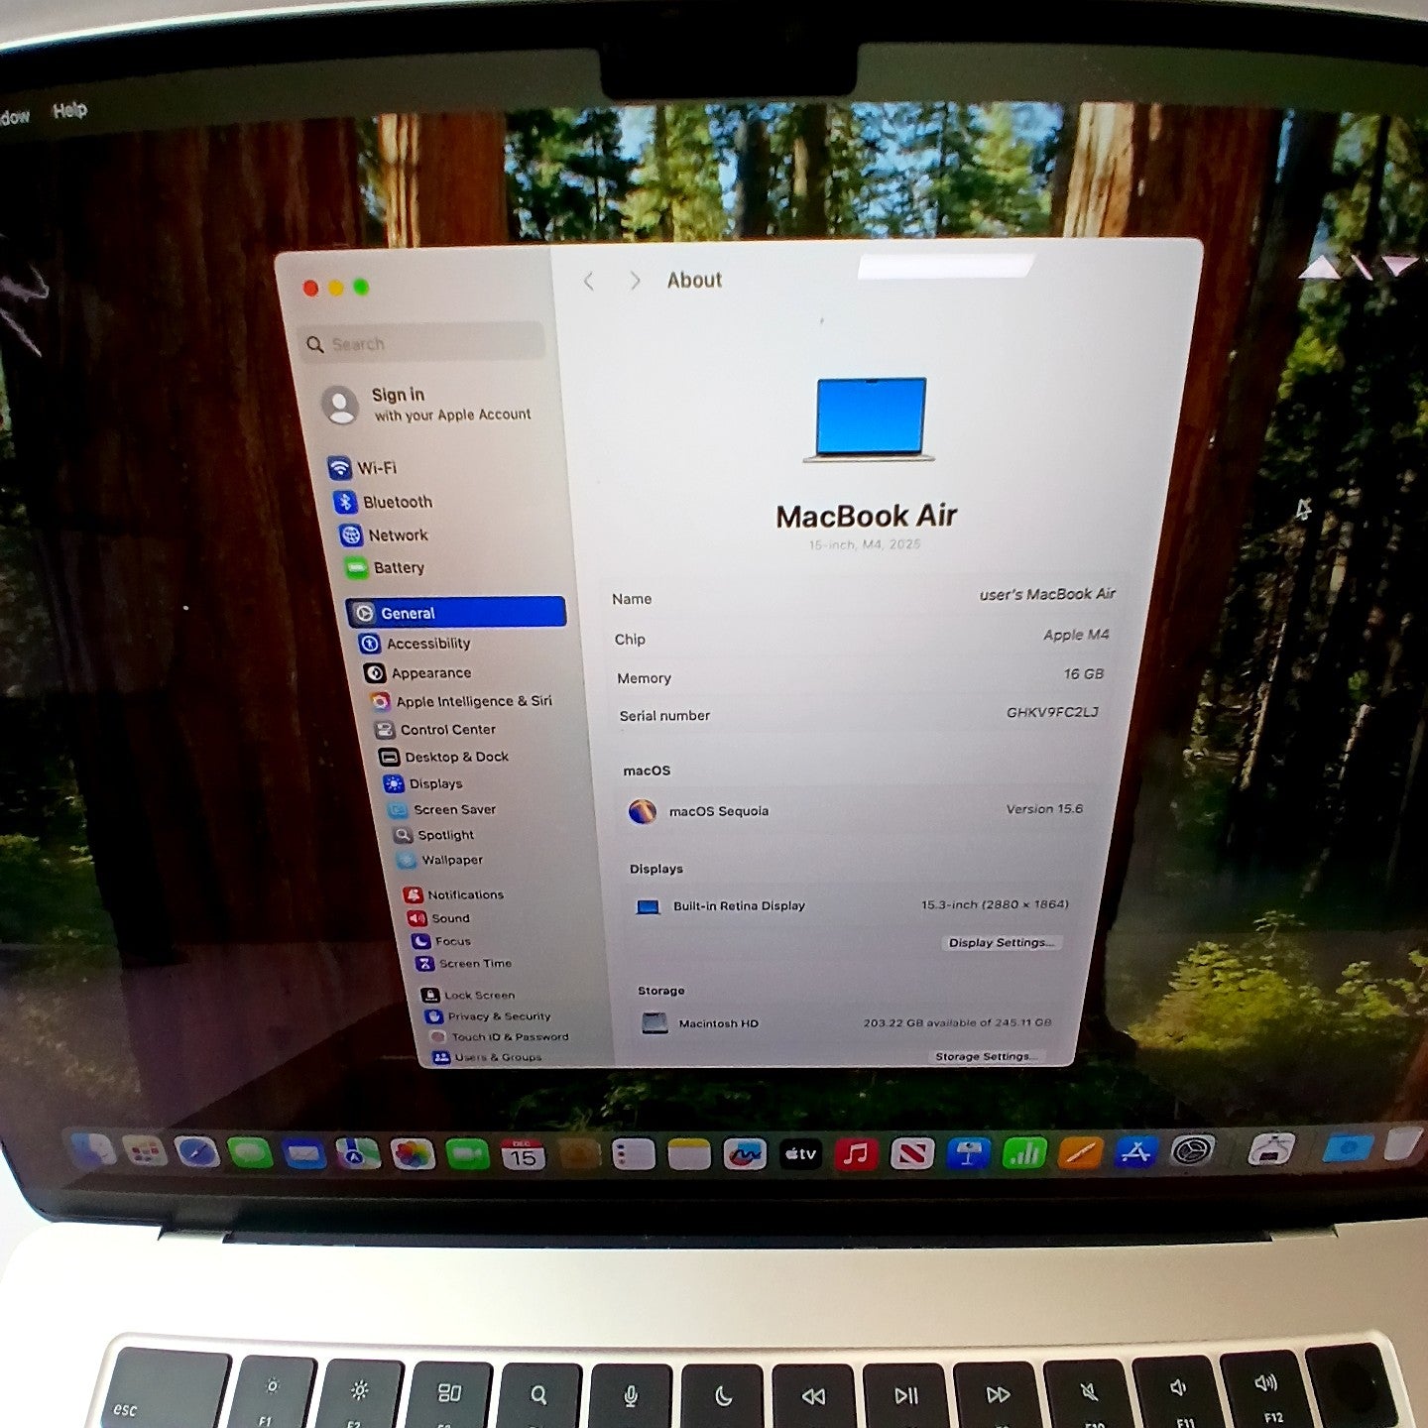Select Notifications in sidebar
Screen dimensions: 1428x1428
[x=464, y=894]
